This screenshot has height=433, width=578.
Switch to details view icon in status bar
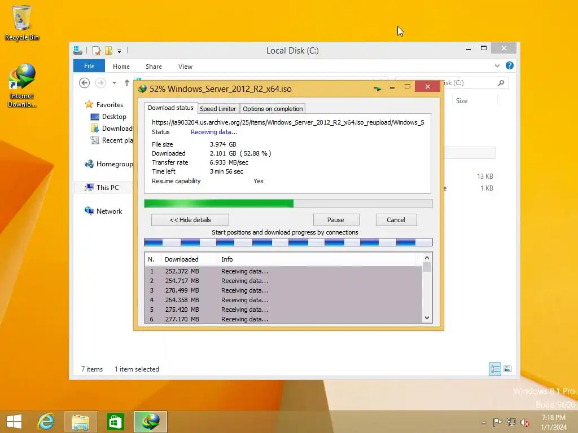pos(494,369)
